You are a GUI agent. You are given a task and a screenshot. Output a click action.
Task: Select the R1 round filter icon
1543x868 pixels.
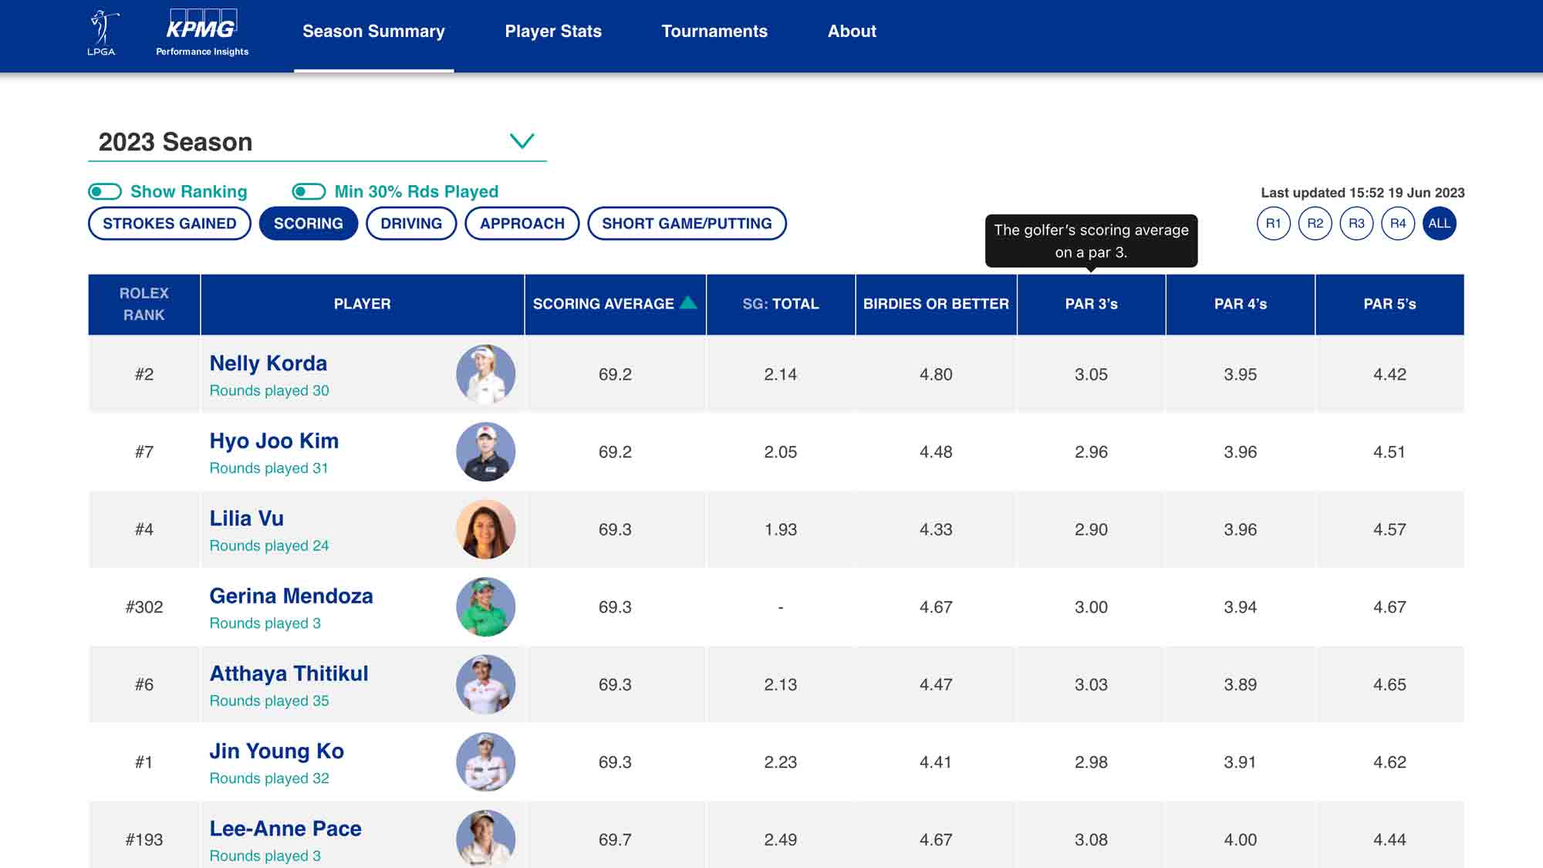[1275, 222]
